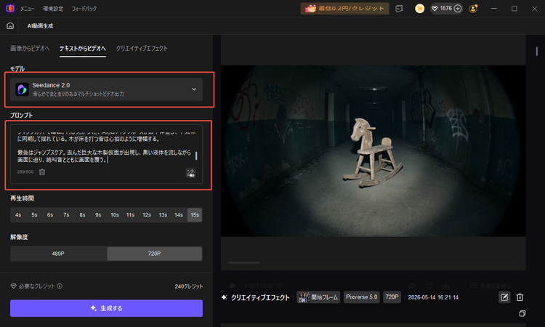Expand the Seedance 2.0 model dropdown
This screenshot has width=545, height=327.
106,89
